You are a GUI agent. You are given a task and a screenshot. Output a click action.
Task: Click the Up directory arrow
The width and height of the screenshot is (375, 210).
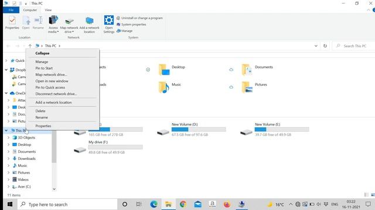(x=30, y=45)
